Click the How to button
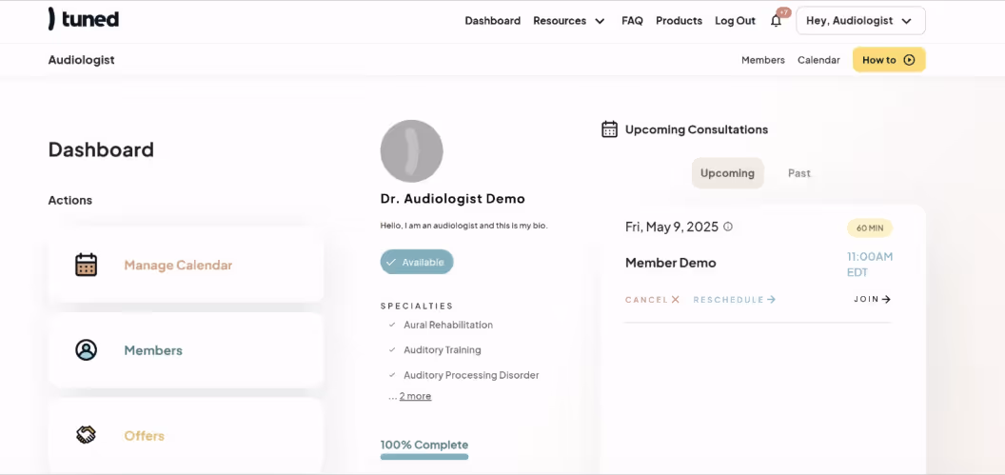The width and height of the screenshot is (1005, 475). [888, 60]
